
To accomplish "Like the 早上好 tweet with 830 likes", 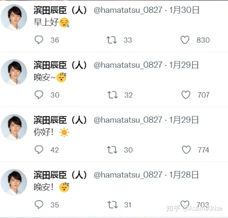I will (185, 40).
